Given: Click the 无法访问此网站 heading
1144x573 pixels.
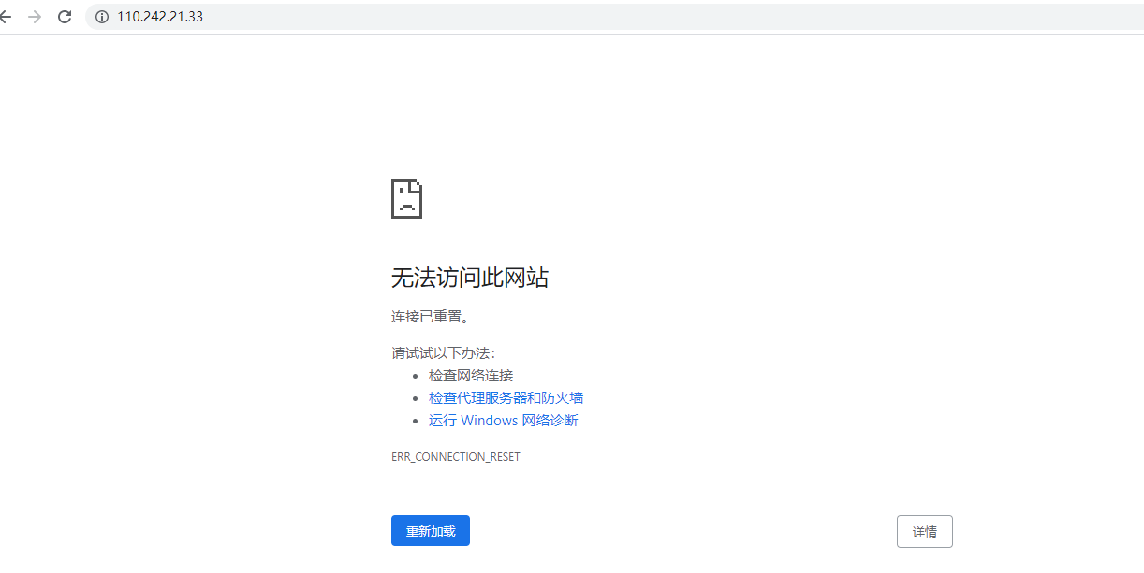Looking at the screenshot, I should (x=470, y=278).
